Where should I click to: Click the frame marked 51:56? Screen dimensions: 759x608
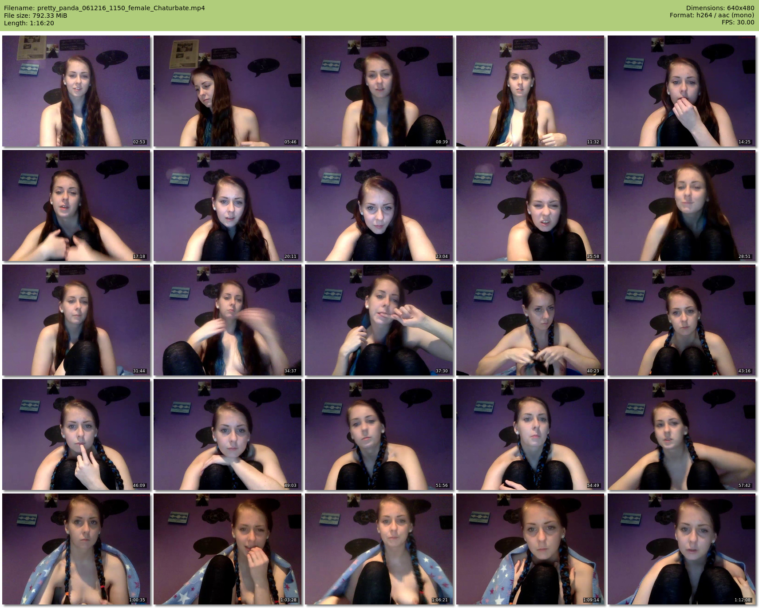pos(379,434)
